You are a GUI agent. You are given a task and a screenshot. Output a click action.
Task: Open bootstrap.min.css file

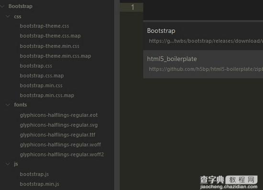click(41, 85)
